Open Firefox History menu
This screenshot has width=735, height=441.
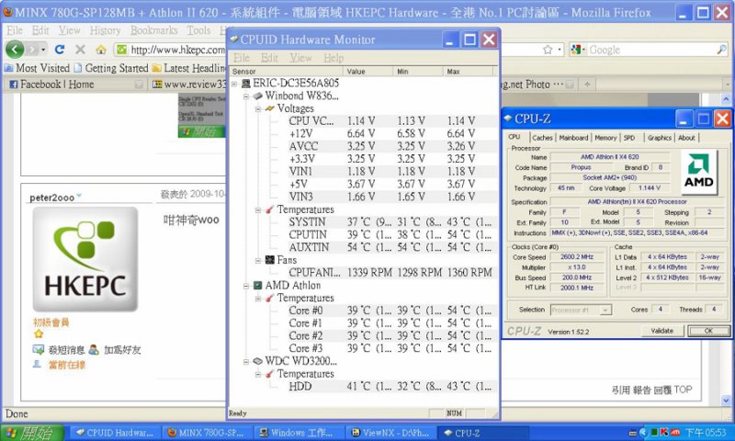tap(105, 30)
